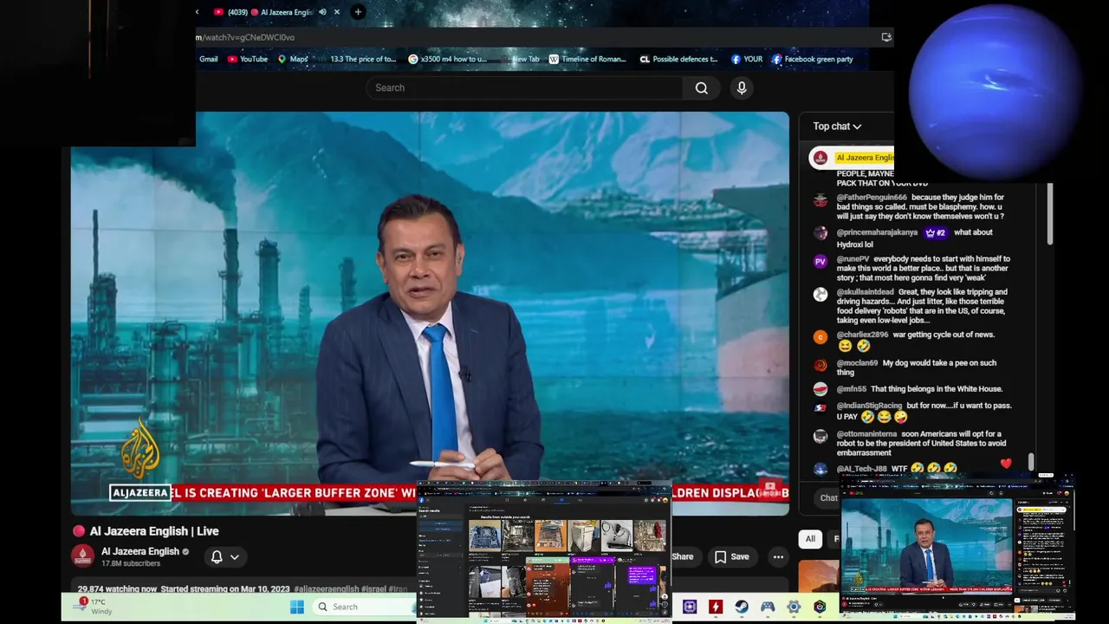Click the inner chat messages scrollbar thumb
The image size is (1109, 624).
click(1030, 462)
